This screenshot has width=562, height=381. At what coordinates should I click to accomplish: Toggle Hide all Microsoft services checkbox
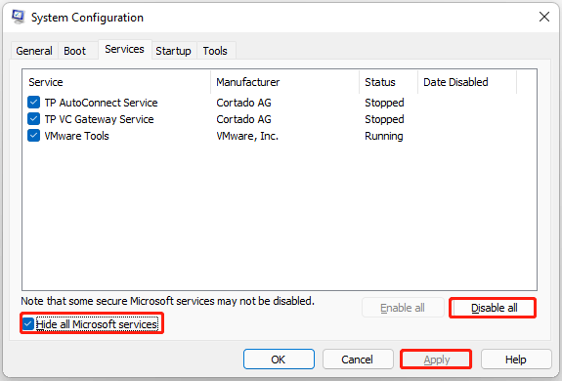[28, 324]
